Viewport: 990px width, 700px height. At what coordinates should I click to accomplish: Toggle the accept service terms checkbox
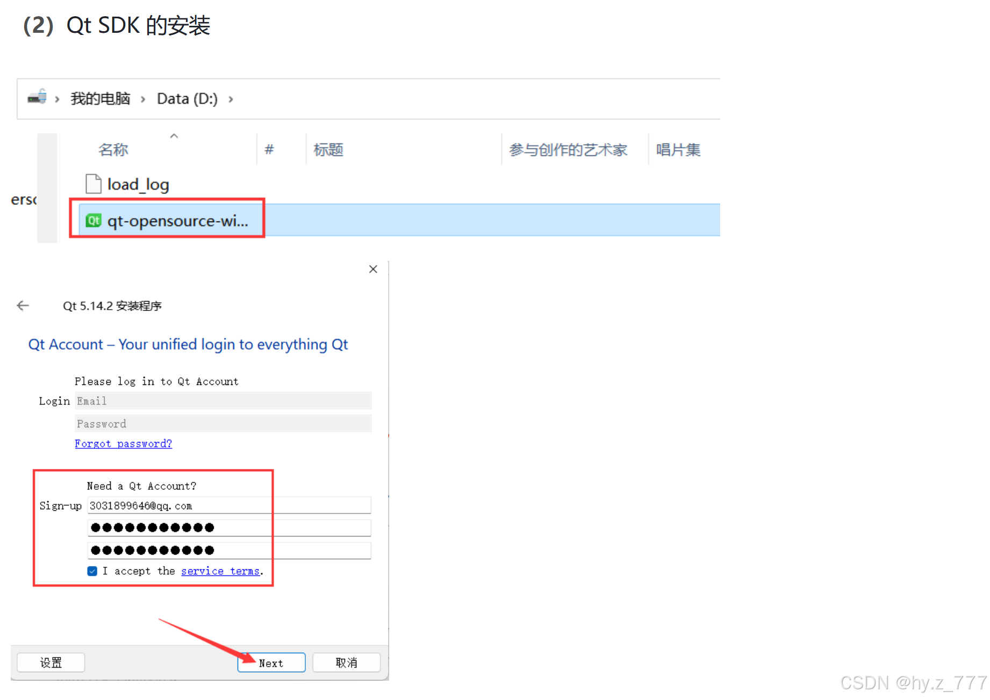[92, 571]
